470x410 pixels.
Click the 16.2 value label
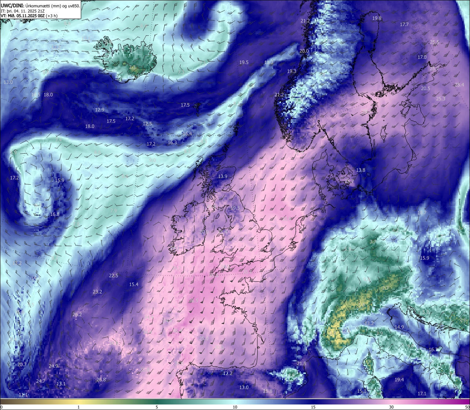click(434, 349)
